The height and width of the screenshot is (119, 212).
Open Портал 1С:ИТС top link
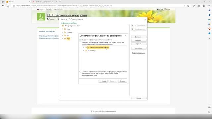coord(58,9)
